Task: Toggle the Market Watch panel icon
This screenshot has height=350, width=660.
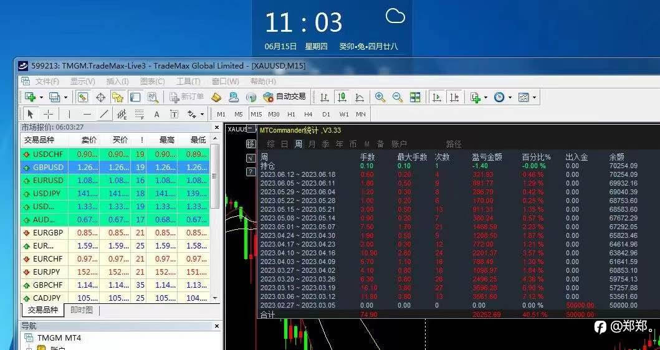Action: [x=82, y=97]
